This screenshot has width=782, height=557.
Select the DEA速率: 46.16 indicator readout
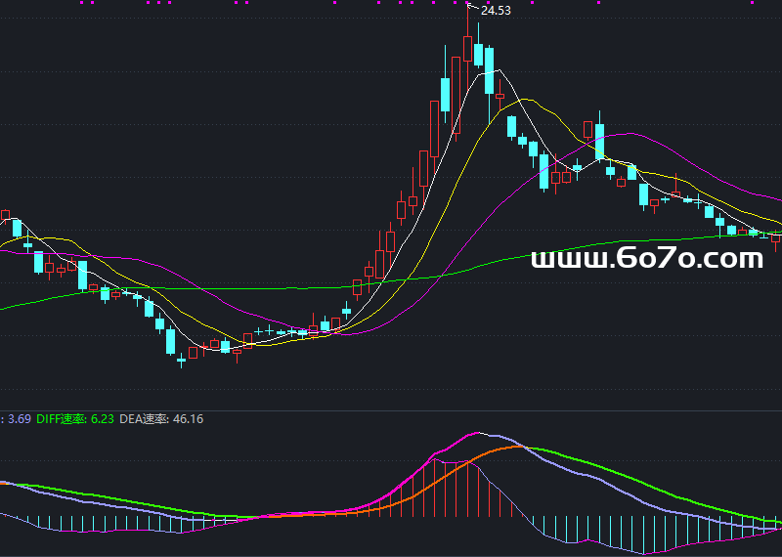pos(161,419)
